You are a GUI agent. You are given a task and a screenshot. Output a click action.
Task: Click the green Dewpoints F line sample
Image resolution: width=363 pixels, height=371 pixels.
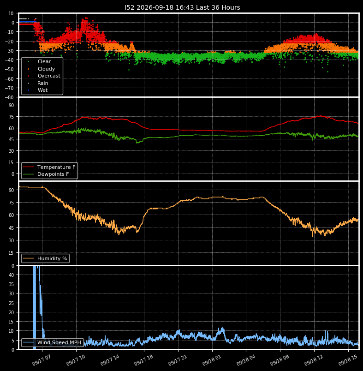29,174
